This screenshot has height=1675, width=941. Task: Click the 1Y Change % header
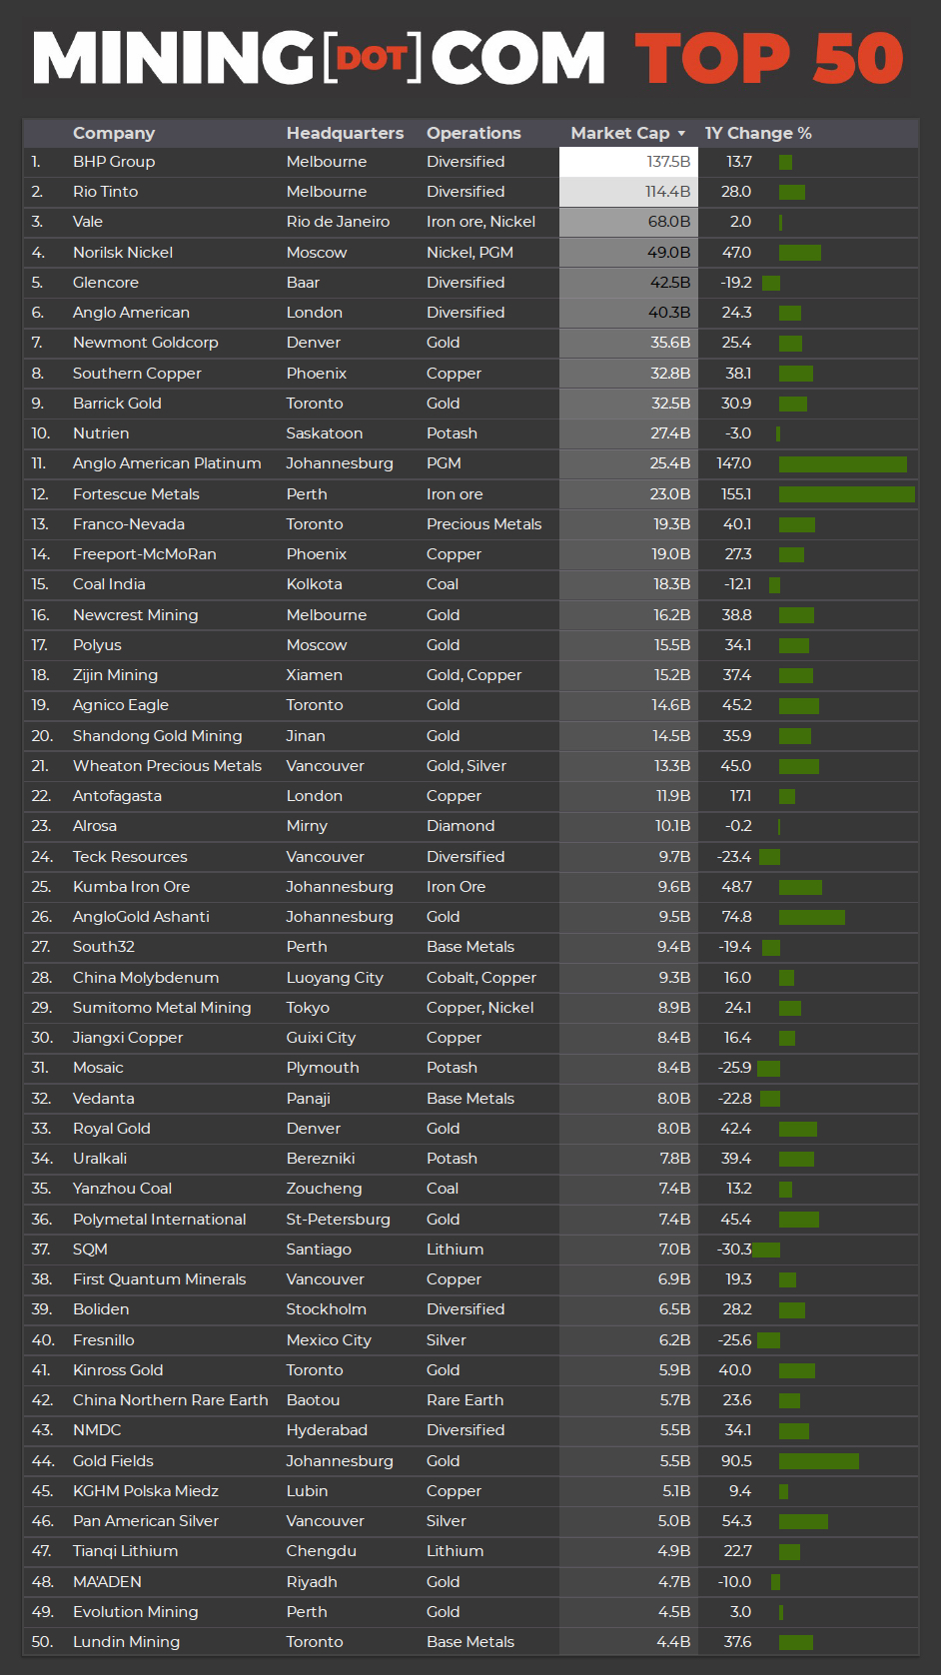pyautogui.click(x=758, y=134)
